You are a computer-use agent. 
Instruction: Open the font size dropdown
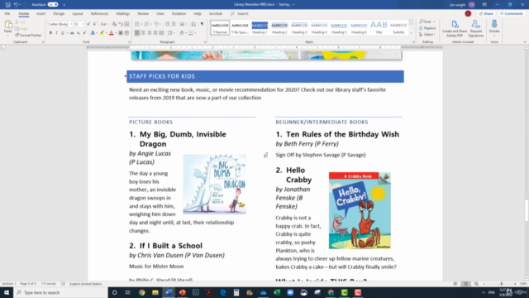[x=83, y=24]
